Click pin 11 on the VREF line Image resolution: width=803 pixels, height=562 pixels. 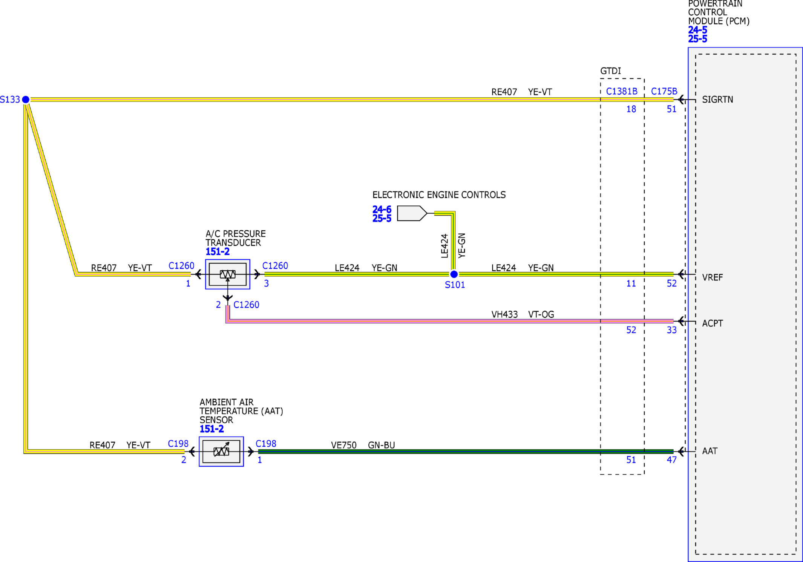tap(631, 283)
